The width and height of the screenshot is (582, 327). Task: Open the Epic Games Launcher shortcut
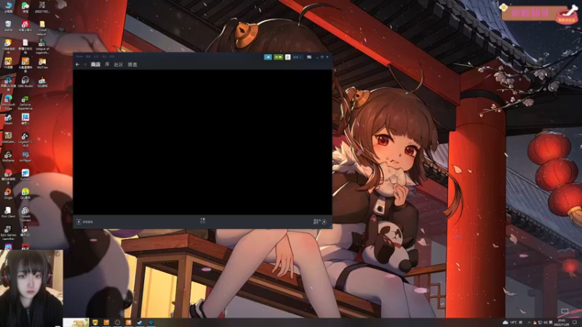(x=8, y=233)
